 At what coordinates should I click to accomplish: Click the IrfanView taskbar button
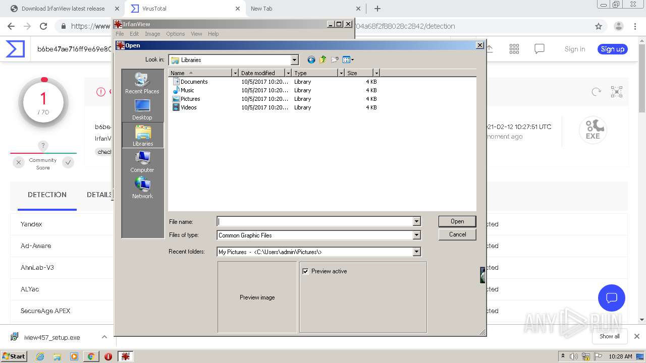125,356
